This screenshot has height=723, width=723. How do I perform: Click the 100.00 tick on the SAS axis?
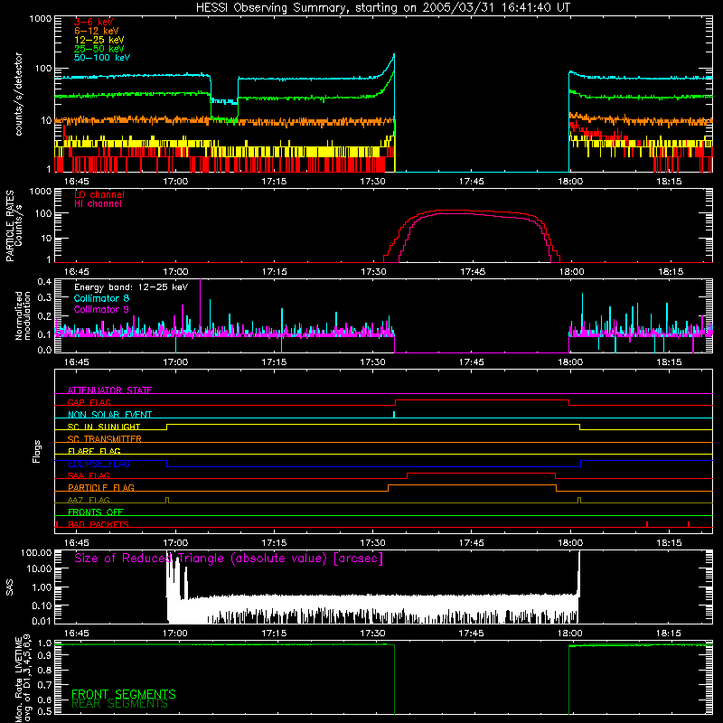[x=36, y=552]
